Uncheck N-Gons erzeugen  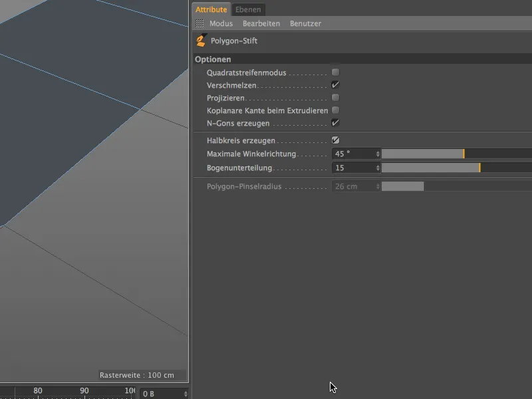pyautogui.click(x=336, y=122)
